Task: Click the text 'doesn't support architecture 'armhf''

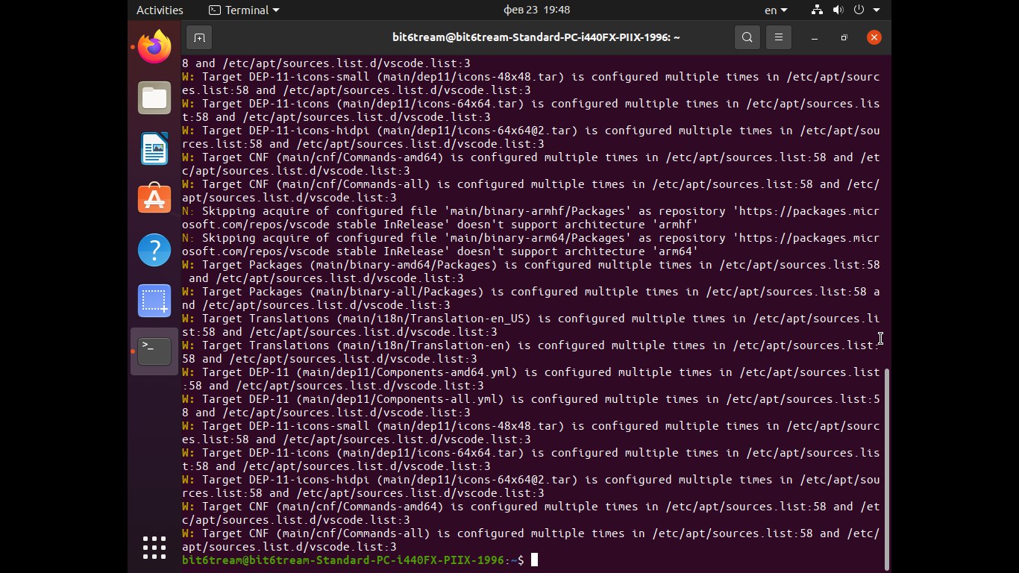Action: [x=580, y=225]
